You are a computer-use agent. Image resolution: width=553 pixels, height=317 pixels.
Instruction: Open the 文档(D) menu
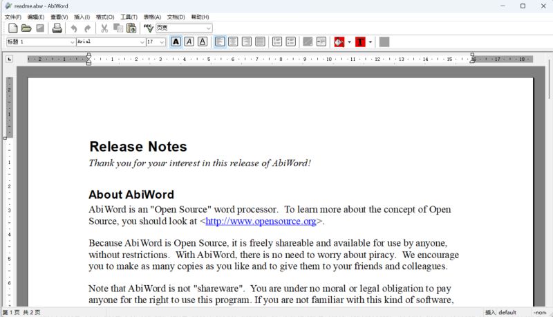tap(176, 17)
